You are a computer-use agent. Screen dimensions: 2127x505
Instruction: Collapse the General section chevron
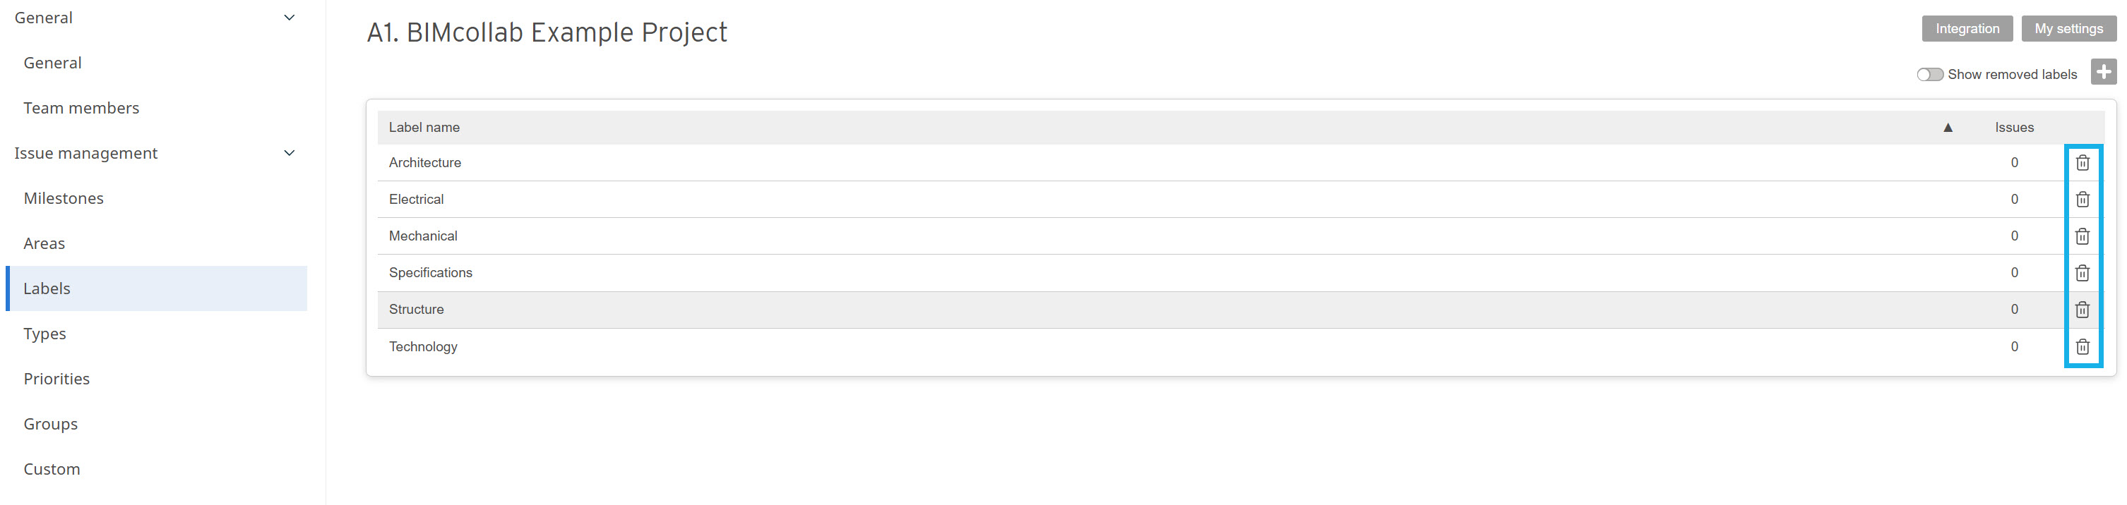click(289, 18)
